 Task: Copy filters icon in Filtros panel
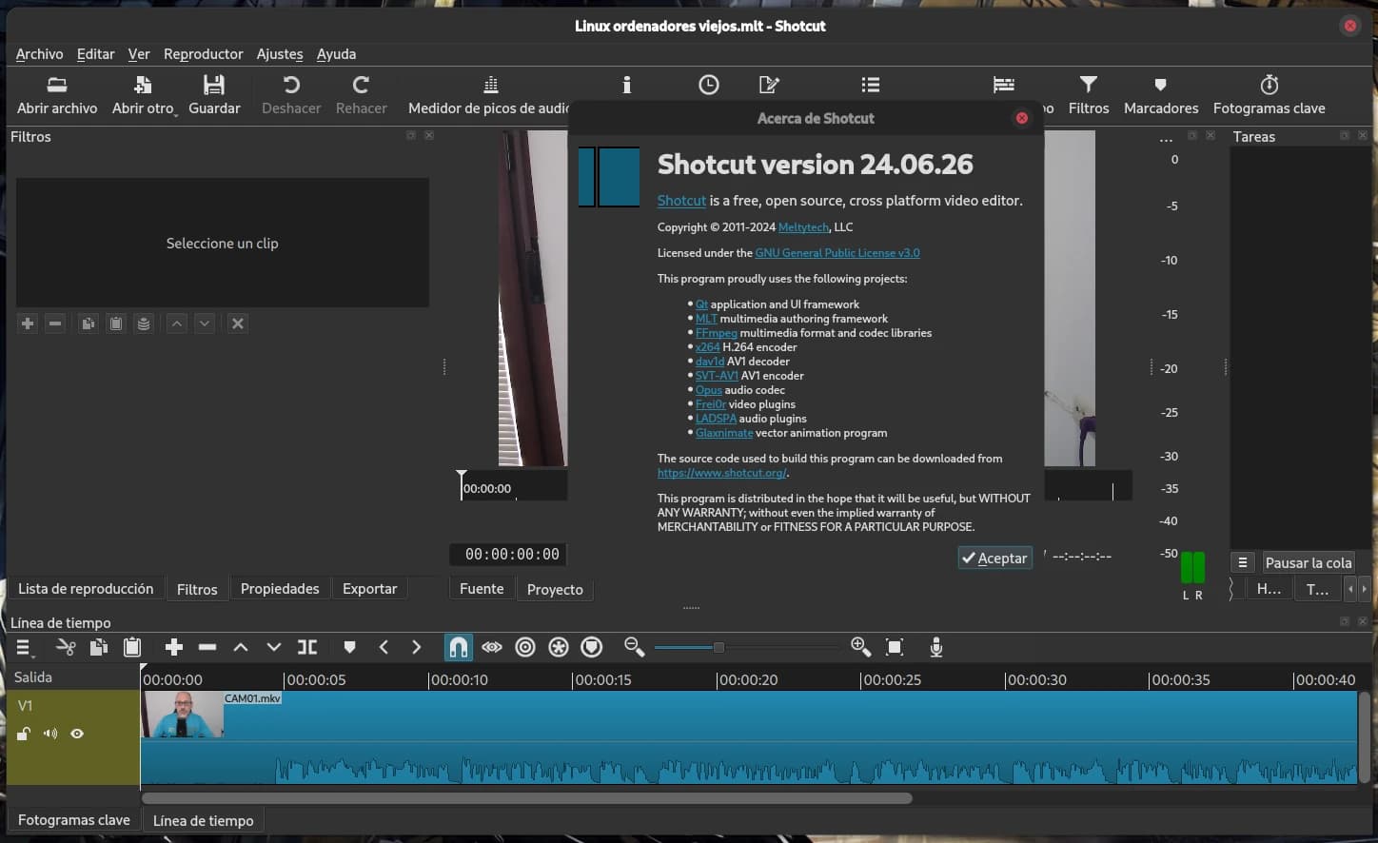pos(88,323)
